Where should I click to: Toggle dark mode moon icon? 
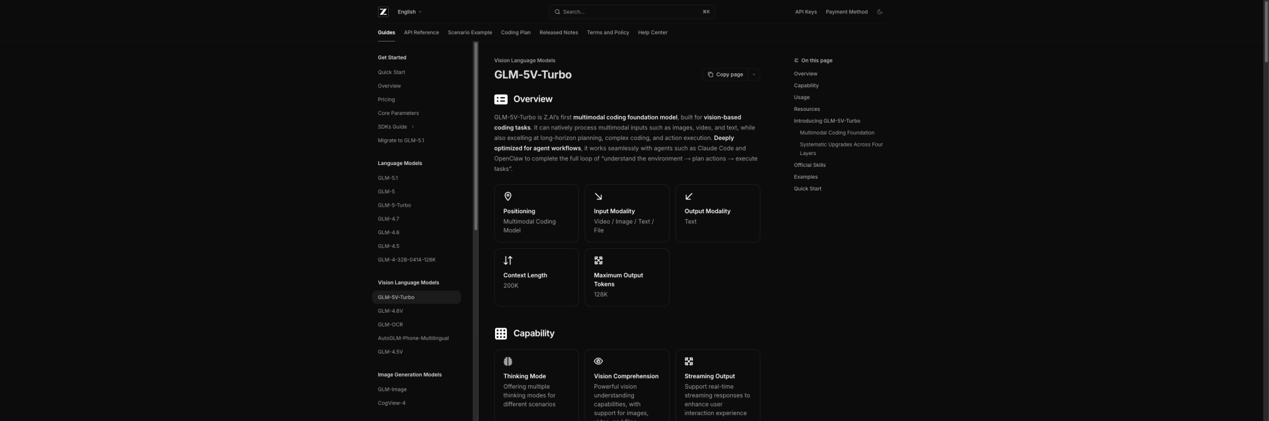pyautogui.click(x=879, y=12)
